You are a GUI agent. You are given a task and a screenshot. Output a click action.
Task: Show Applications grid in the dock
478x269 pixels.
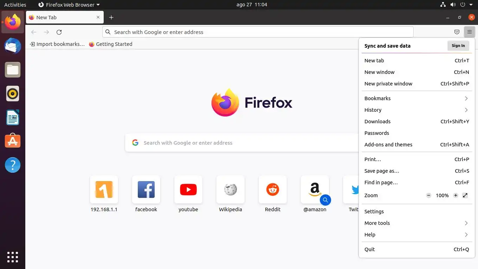(13, 257)
